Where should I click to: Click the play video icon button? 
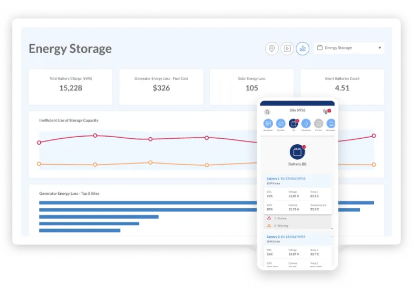[x=287, y=48]
